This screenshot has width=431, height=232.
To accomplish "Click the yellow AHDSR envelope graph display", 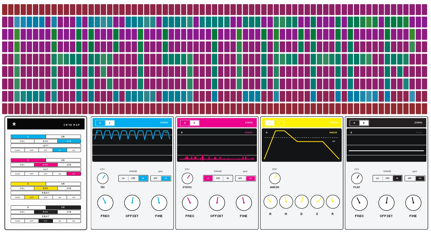I will point(302,145).
